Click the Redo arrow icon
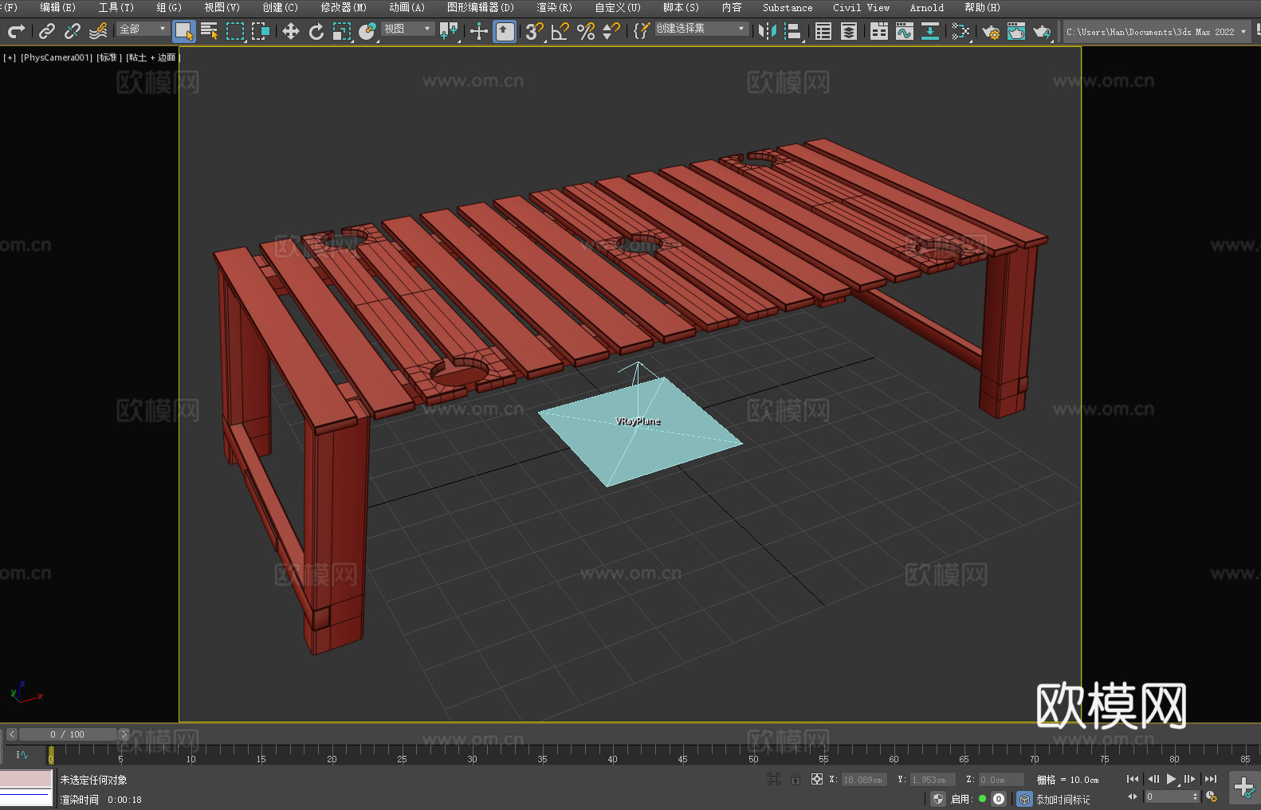 [16, 31]
